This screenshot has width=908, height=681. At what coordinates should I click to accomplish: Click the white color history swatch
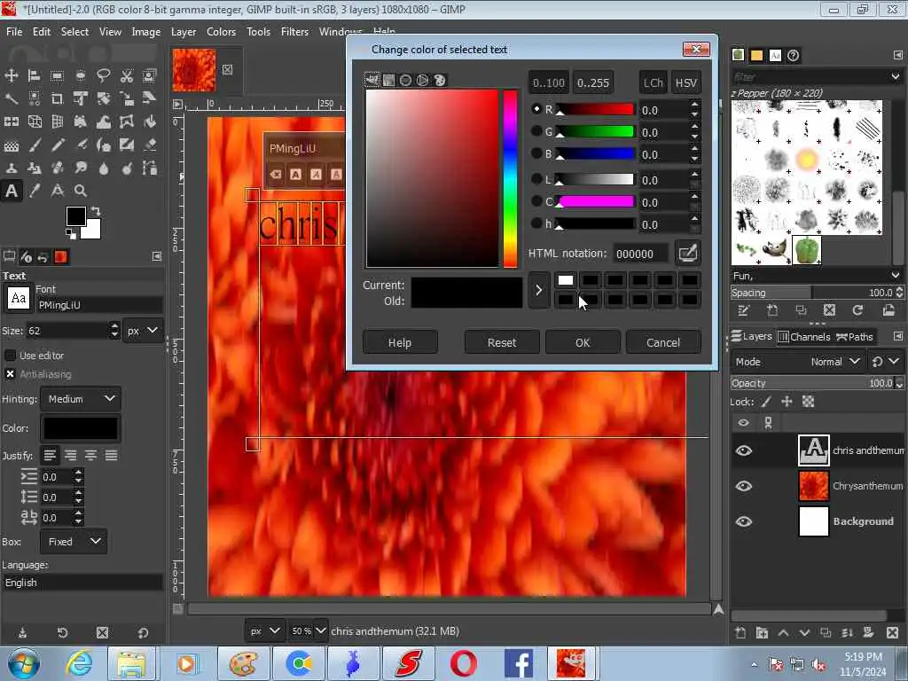(x=566, y=280)
